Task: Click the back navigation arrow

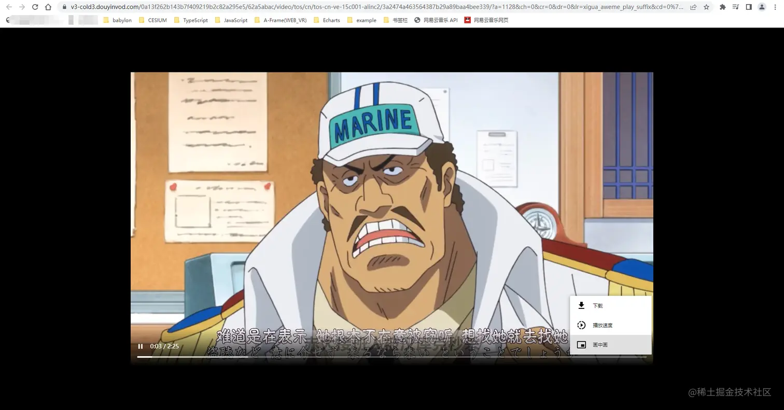Action: tap(8, 8)
